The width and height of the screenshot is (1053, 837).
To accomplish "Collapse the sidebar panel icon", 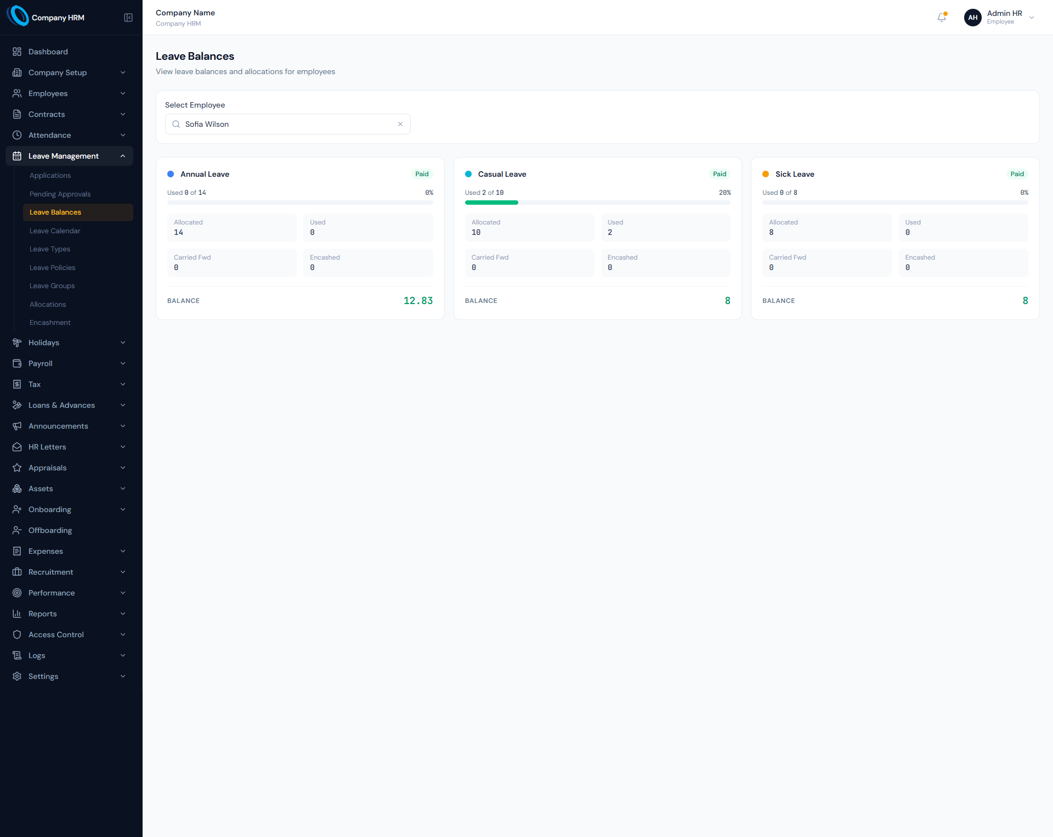I will pyautogui.click(x=128, y=18).
